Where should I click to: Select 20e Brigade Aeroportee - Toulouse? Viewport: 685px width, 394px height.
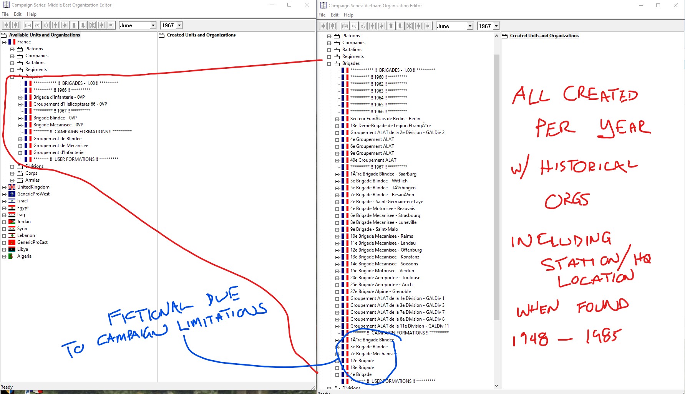[x=385, y=278]
